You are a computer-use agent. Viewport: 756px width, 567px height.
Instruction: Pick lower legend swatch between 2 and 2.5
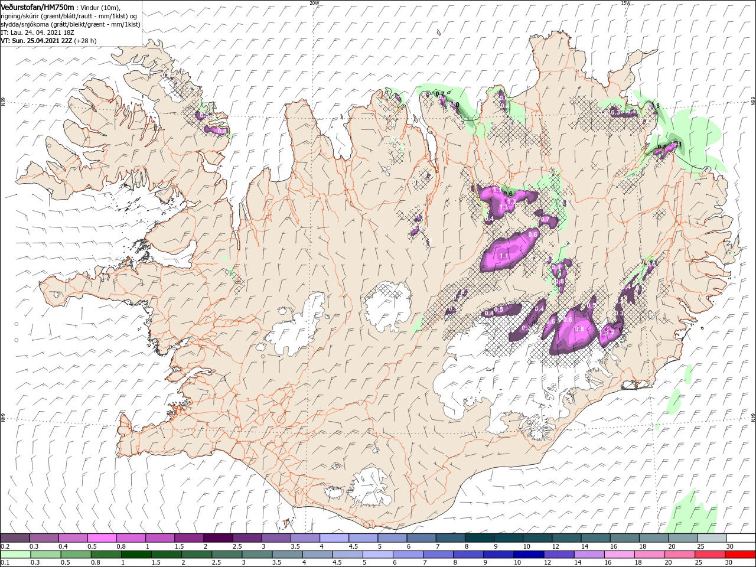[x=196, y=555]
